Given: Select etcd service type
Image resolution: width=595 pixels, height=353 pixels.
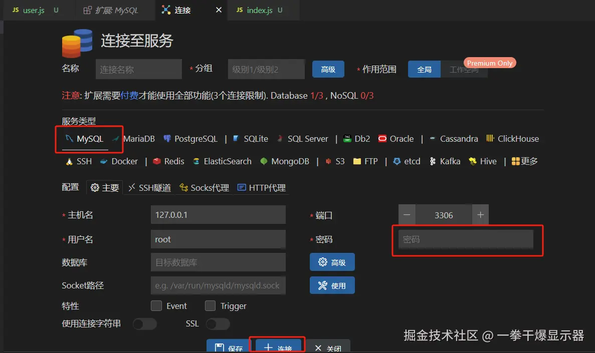Looking at the screenshot, I should point(407,161).
